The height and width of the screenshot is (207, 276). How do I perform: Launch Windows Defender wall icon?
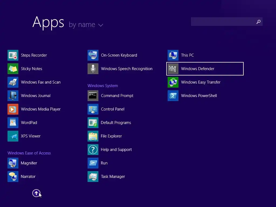pos(173,69)
